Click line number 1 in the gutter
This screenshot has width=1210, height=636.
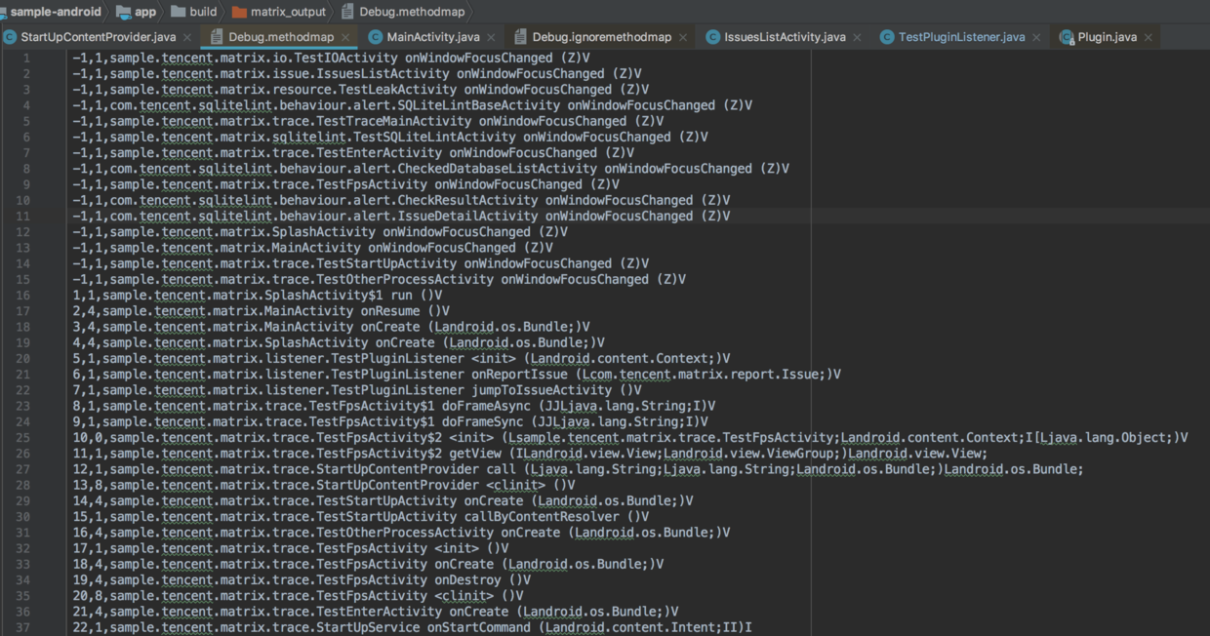click(26, 59)
